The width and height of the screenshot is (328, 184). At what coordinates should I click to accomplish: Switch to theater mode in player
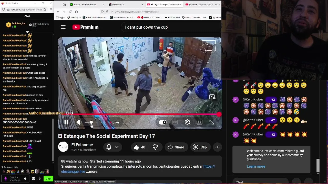(200, 122)
